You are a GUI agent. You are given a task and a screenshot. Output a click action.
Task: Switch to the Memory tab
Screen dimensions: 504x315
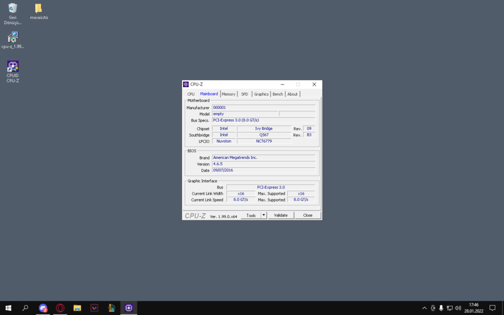[x=228, y=94]
